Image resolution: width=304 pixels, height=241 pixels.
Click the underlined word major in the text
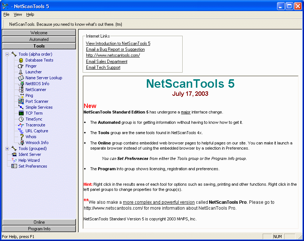(186, 112)
